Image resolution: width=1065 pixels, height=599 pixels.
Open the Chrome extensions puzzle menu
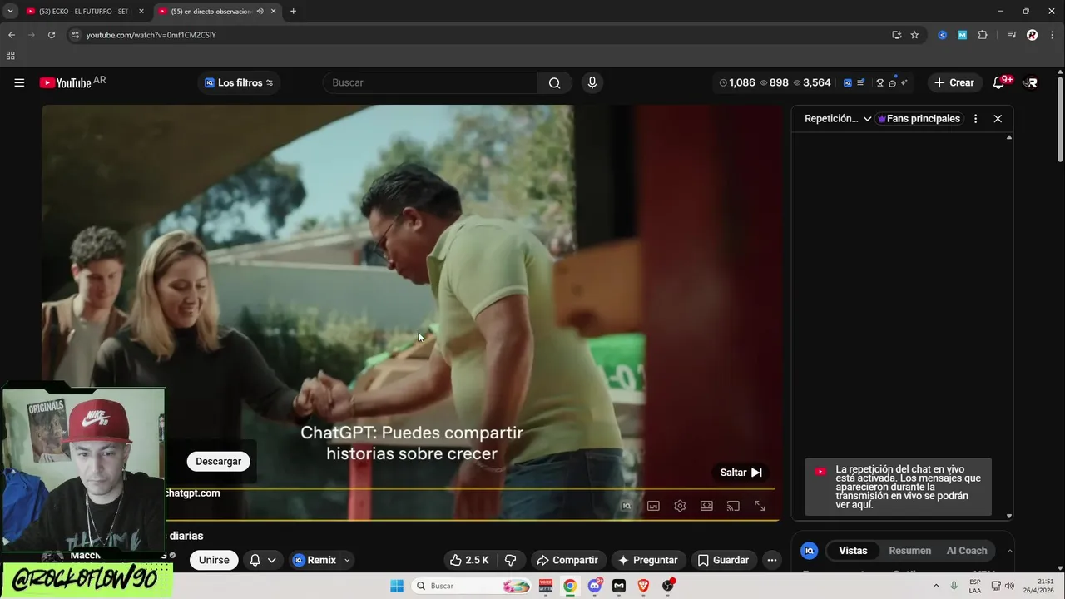tap(983, 35)
